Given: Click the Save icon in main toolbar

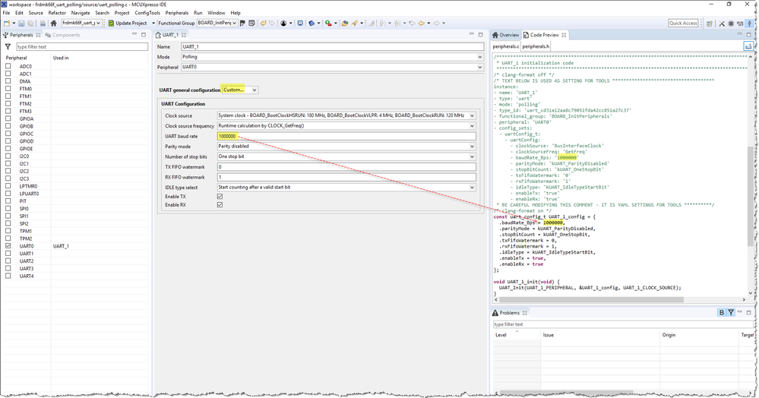Looking at the screenshot, I should [x=22, y=24].
